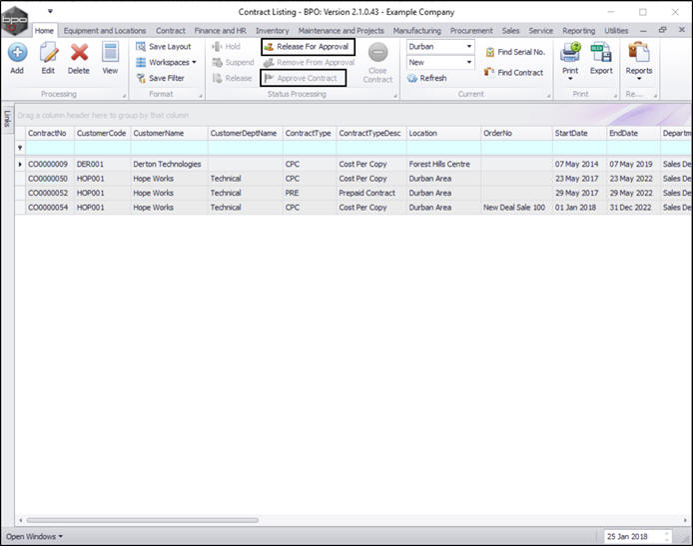Click the New Deal Sale 100 order cell

coord(514,208)
